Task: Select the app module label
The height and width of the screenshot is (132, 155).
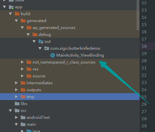Action: [18, 7]
